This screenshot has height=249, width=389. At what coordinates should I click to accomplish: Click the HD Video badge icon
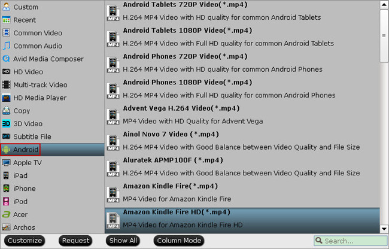[6, 72]
